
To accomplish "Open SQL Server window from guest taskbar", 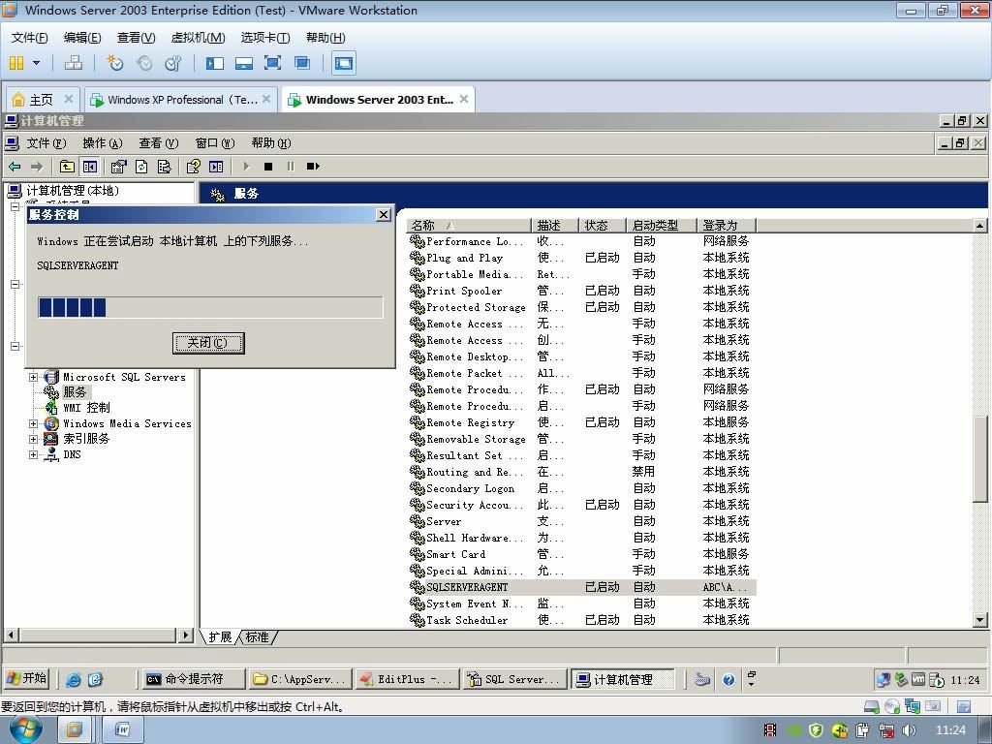I will (514, 679).
